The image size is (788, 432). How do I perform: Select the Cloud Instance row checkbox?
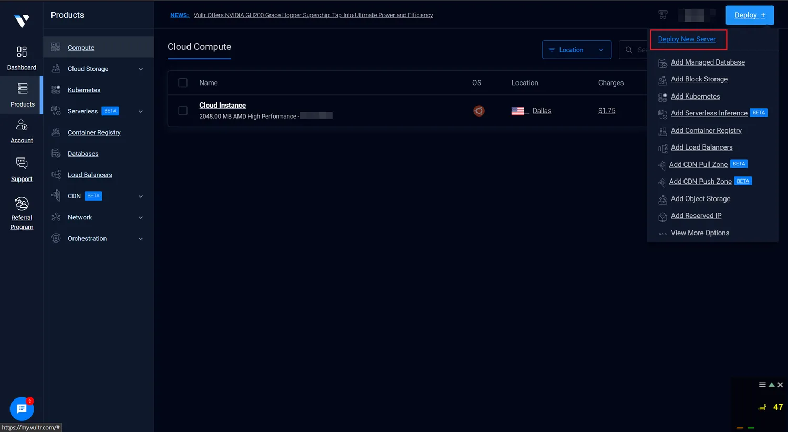(183, 111)
